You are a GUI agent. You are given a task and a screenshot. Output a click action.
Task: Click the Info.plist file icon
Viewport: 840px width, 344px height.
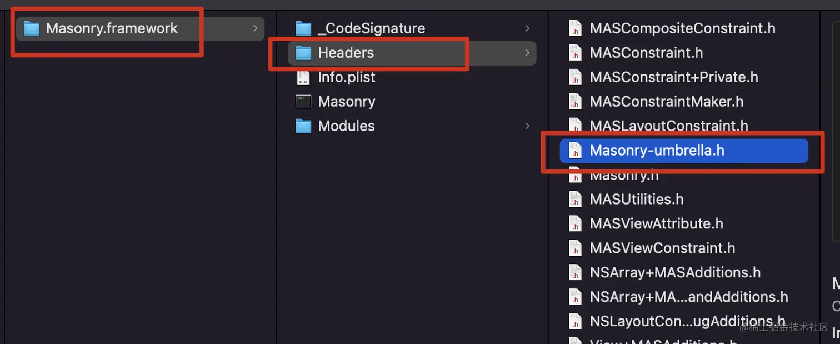[303, 77]
